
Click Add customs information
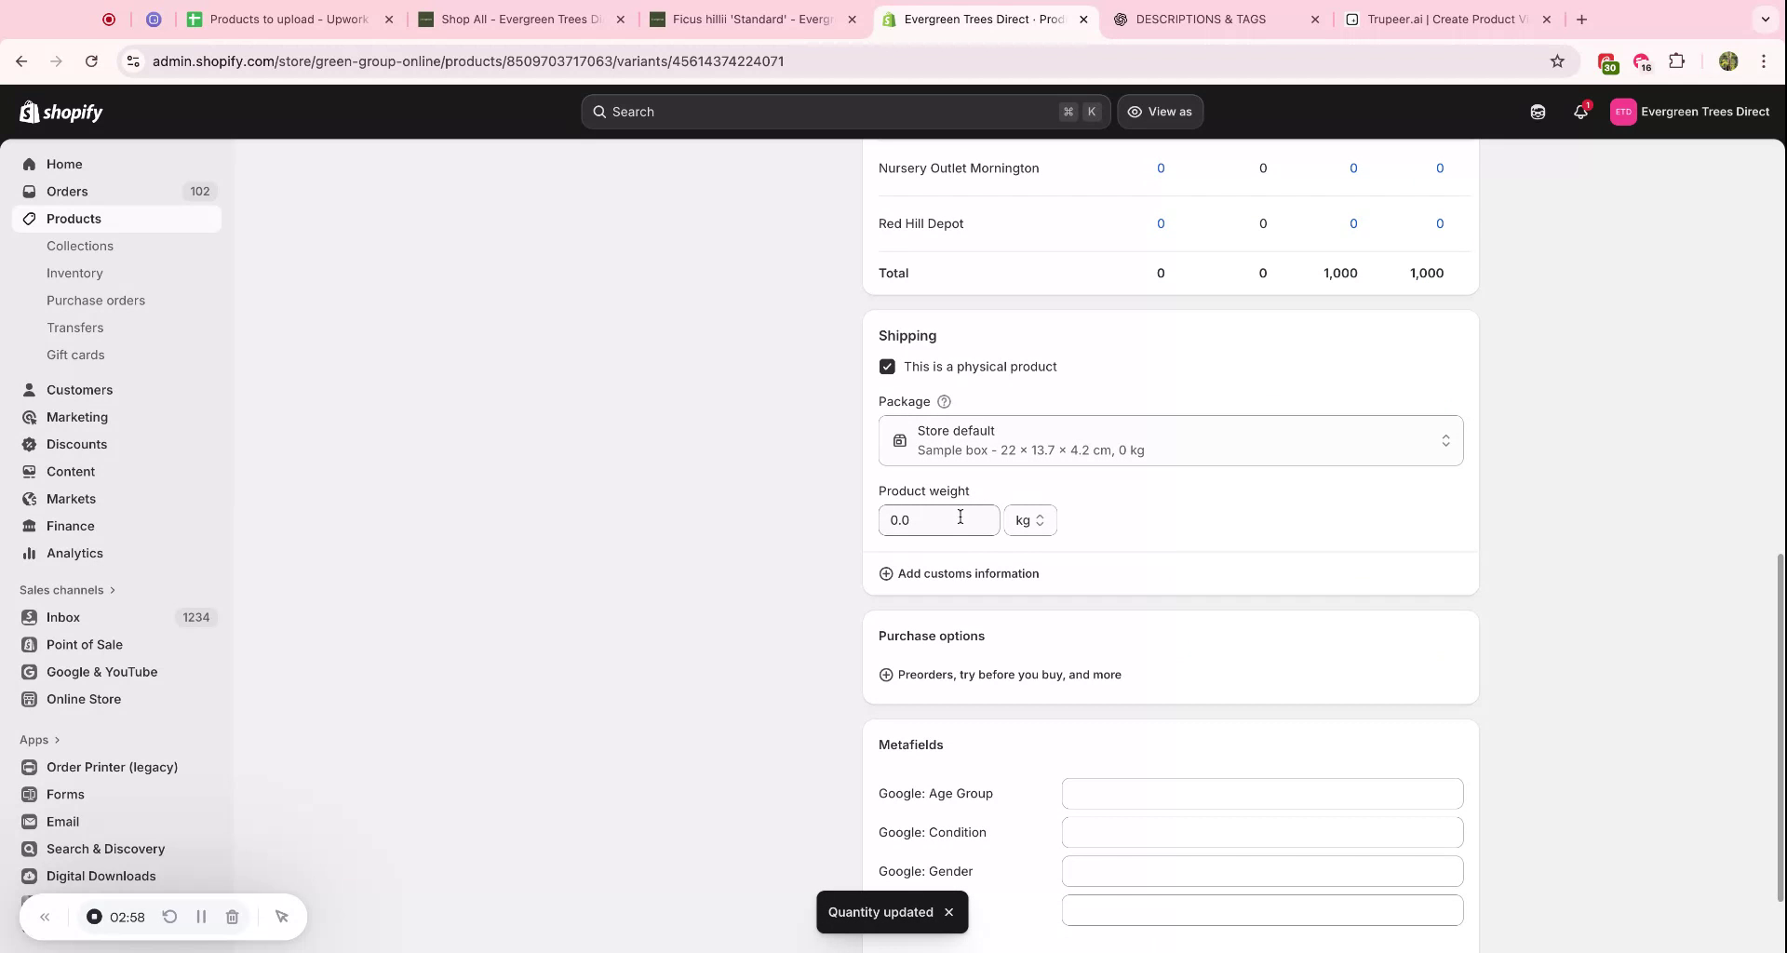tap(960, 573)
